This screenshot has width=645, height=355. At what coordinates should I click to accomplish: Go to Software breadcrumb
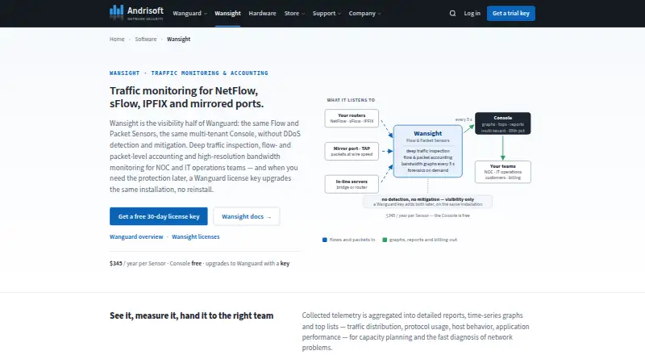[x=146, y=39]
